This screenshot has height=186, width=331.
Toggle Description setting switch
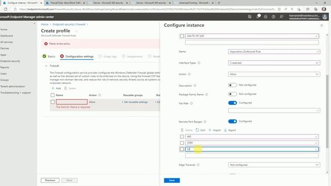coord(232,85)
